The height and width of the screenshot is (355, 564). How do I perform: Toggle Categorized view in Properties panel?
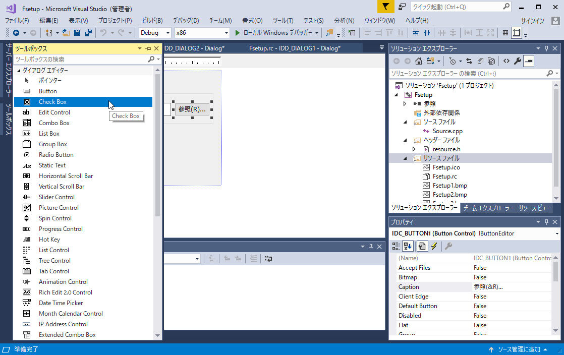click(396, 246)
